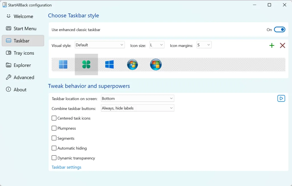Enable Segments checkbox

click(54, 138)
